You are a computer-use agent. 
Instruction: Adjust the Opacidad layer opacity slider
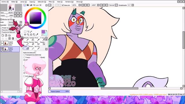click(15, 25)
